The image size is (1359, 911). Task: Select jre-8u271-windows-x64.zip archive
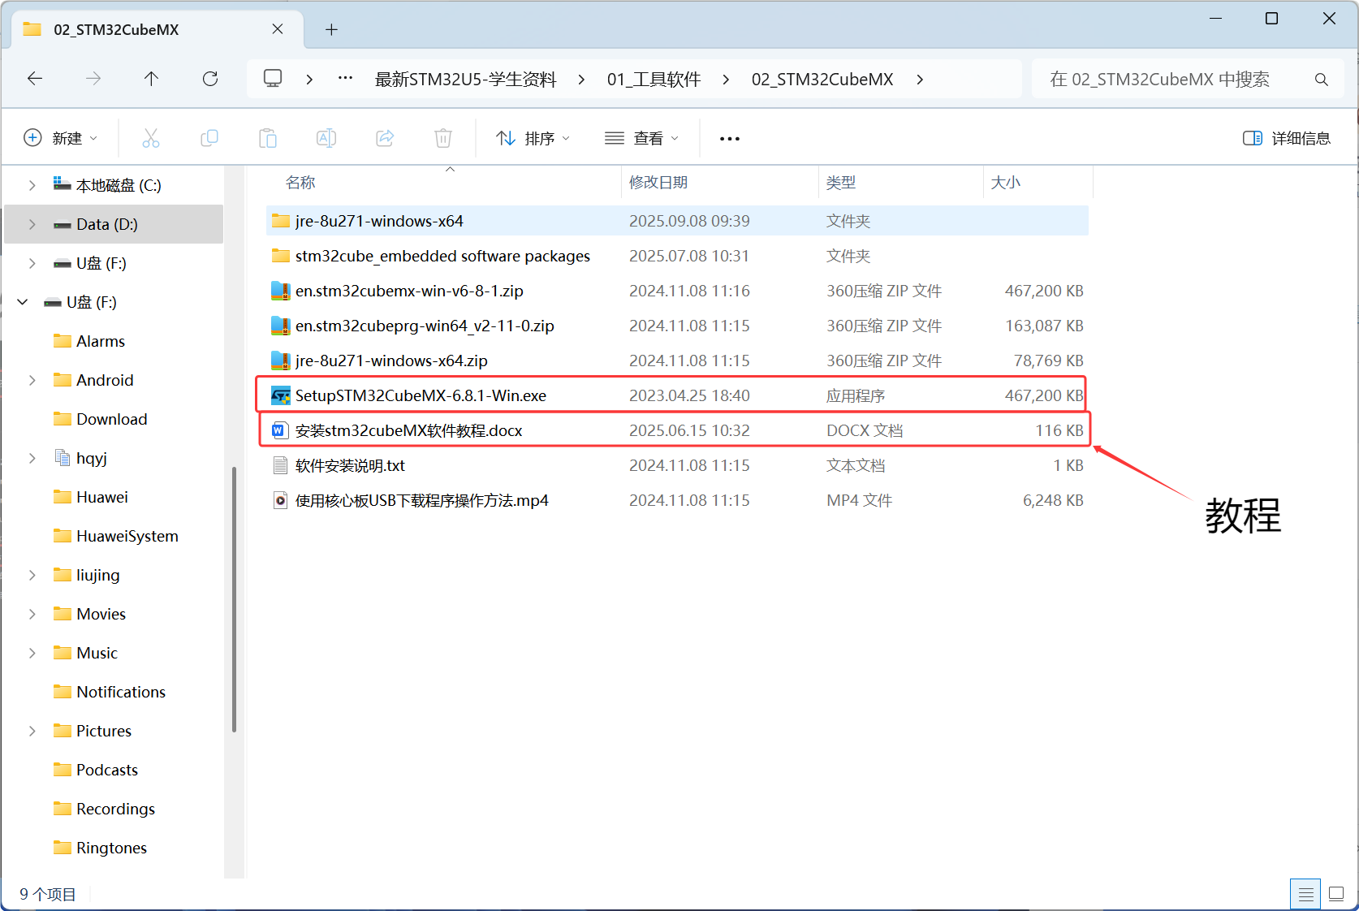[x=678, y=361]
